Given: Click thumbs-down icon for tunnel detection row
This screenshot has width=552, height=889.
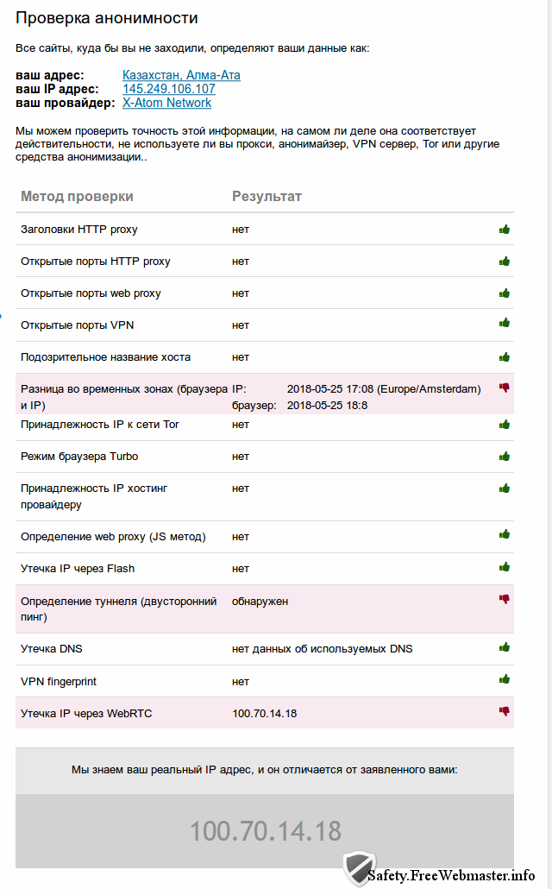Looking at the screenshot, I should click(505, 599).
